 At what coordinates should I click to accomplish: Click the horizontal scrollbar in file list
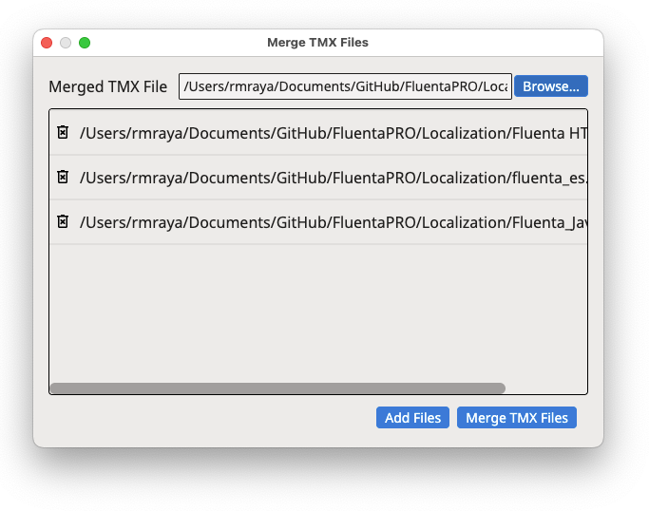pos(277,388)
